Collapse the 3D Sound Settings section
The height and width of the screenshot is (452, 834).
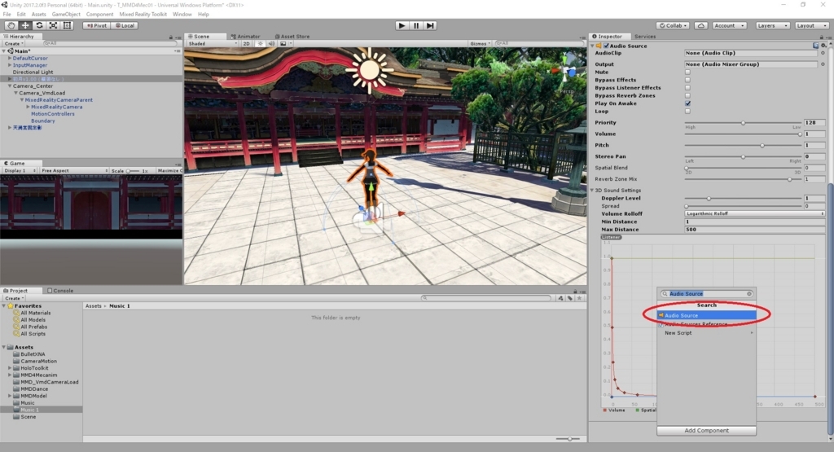click(x=592, y=191)
